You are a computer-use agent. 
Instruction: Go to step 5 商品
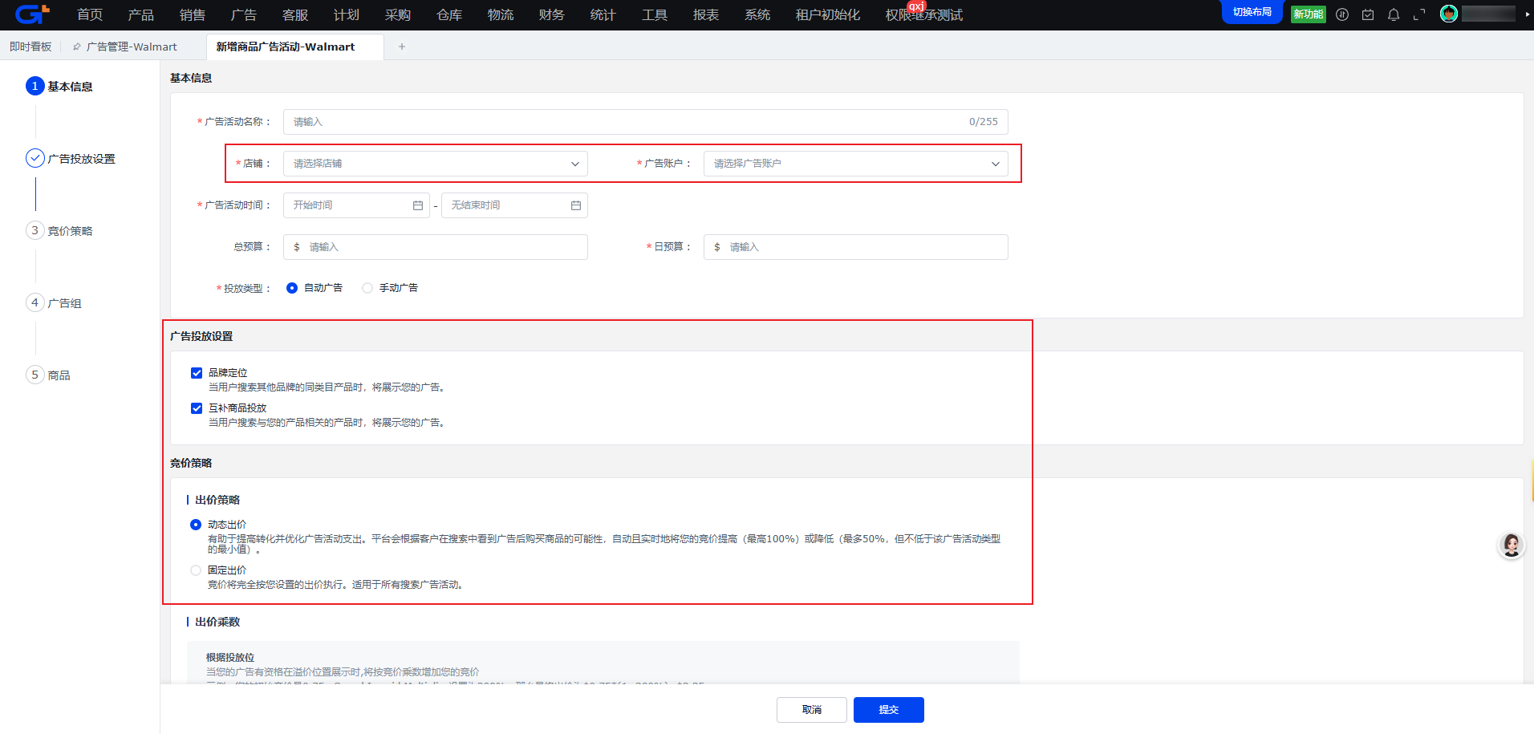click(48, 375)
